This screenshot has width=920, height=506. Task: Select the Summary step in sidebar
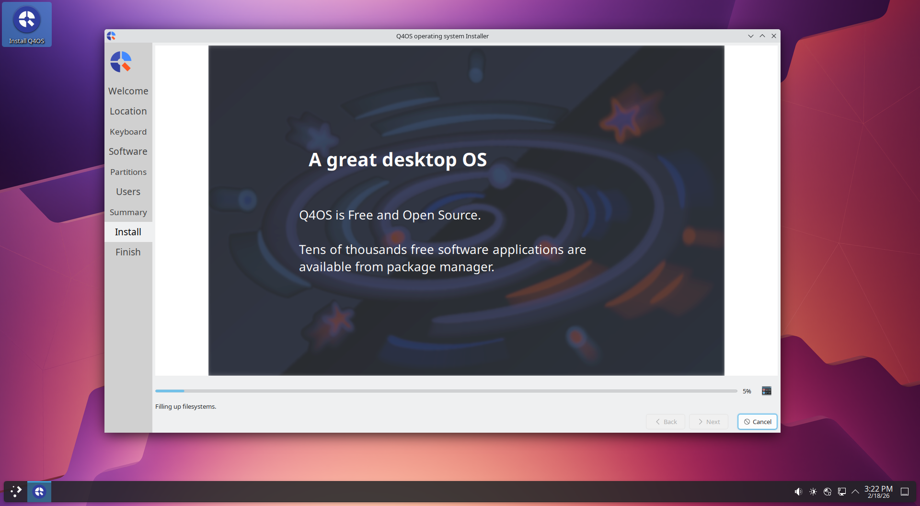[x=128, y=212]
